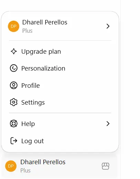Viewport: 140px width, 179px height.
Task: Click the storefront icon in bottom account bar
Action: click(106, 166)
